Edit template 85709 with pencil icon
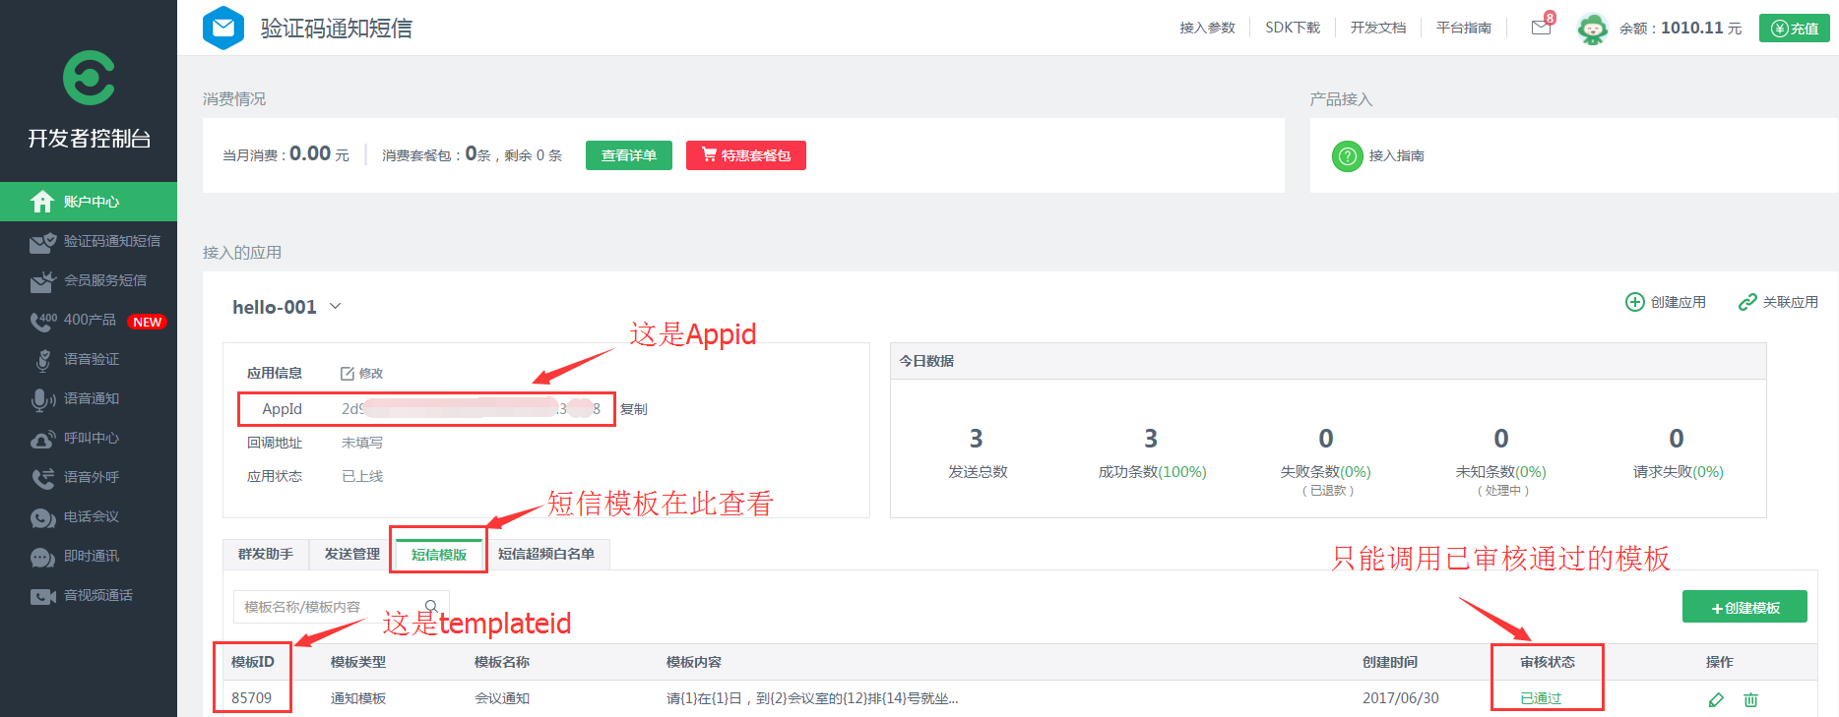Screen dimensions: 1839x717 coord(1716,699)
